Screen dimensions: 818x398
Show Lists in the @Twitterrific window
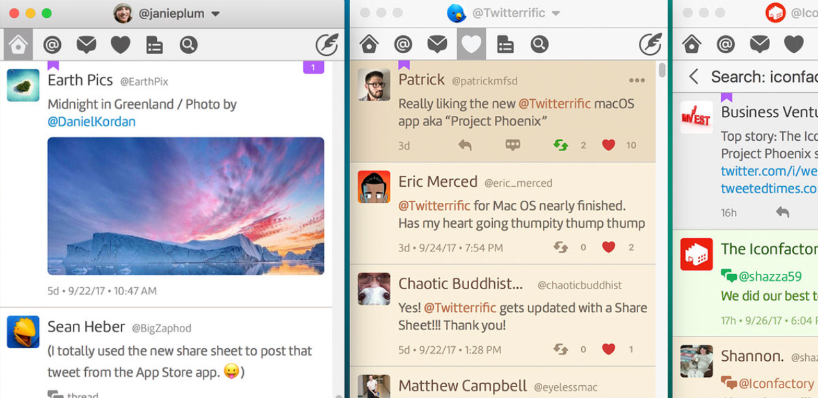505,45
